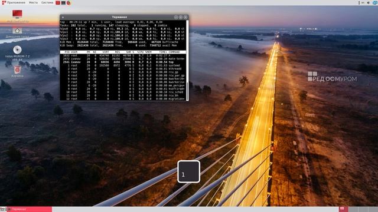Click the terminal's vertical scrollbar
378x212 pixels.
[x=187, y=60]
